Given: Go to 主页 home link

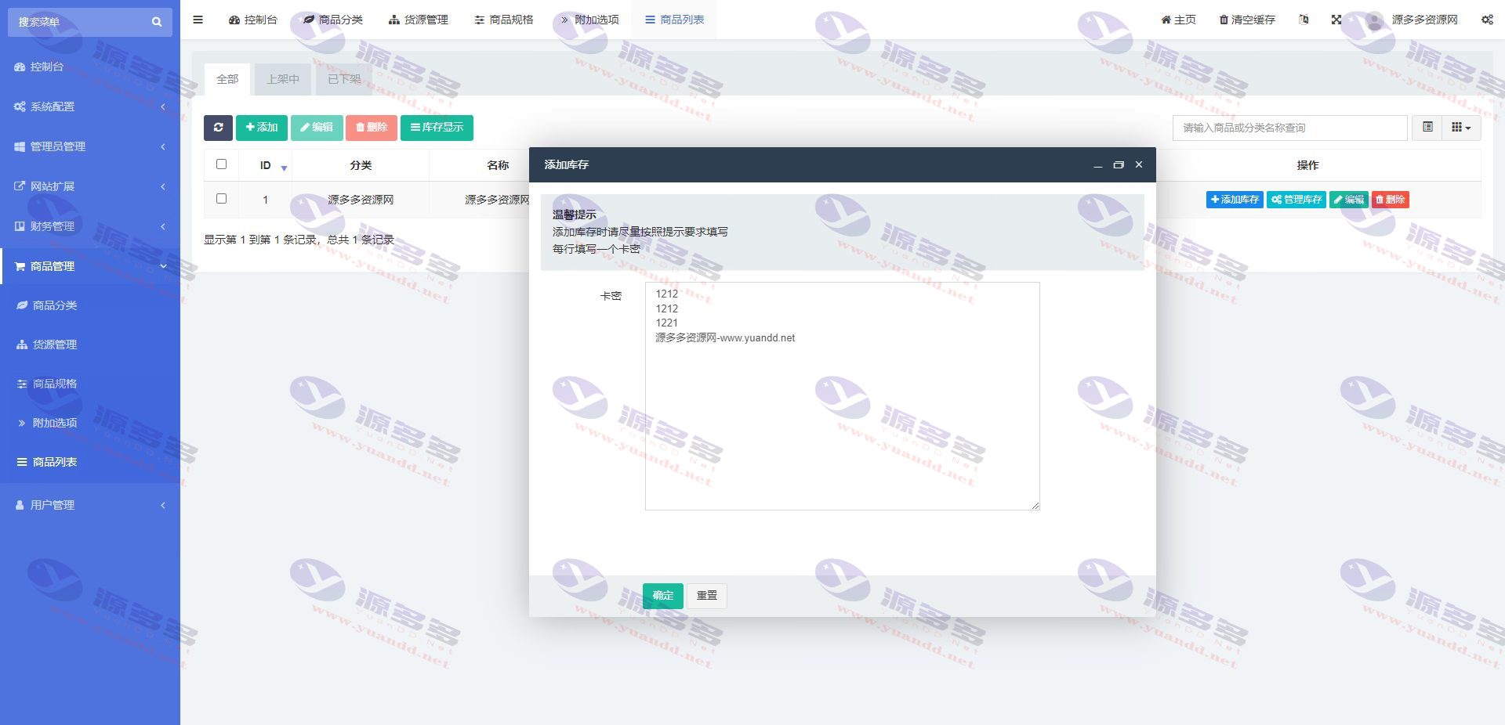Looking at the screenshot, I should [1178, 20].
